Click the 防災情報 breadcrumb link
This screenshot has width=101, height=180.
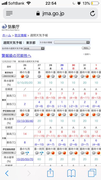(x=21, y=35)
